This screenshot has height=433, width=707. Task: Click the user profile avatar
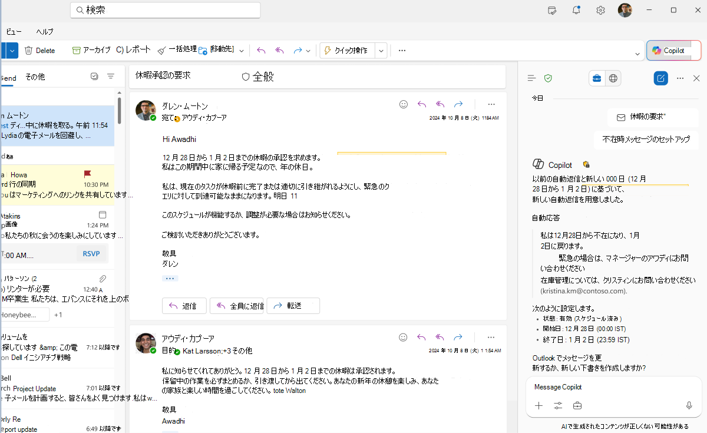coord(625,10)
